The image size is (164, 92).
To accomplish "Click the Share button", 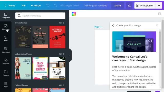I will point(117,6).
